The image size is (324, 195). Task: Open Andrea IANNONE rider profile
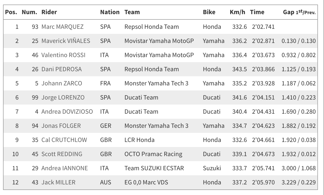65,168
